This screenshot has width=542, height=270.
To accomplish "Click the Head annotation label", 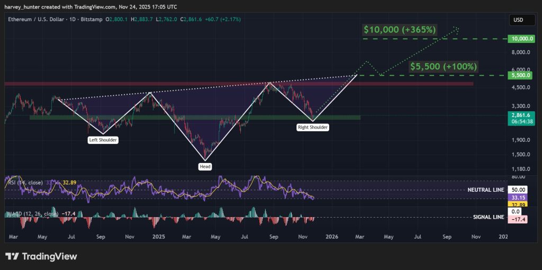I will pos(205,167).
